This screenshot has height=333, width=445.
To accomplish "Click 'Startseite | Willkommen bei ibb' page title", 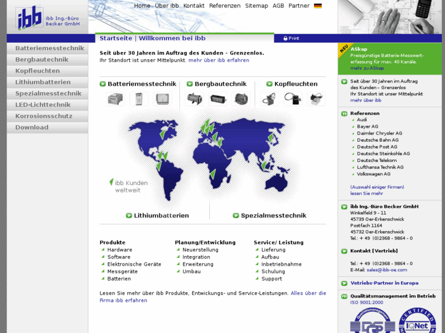I will coord(152,38).
